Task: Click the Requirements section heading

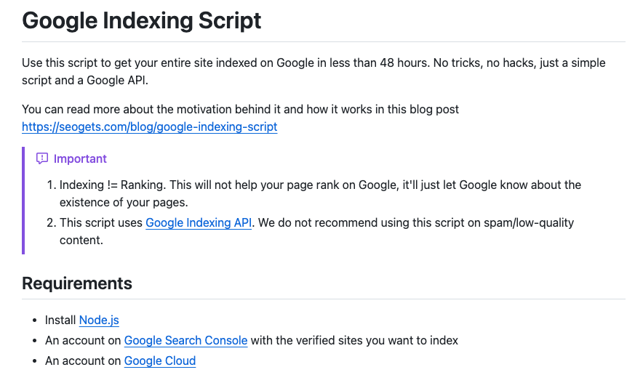Action: coord(77,283)
